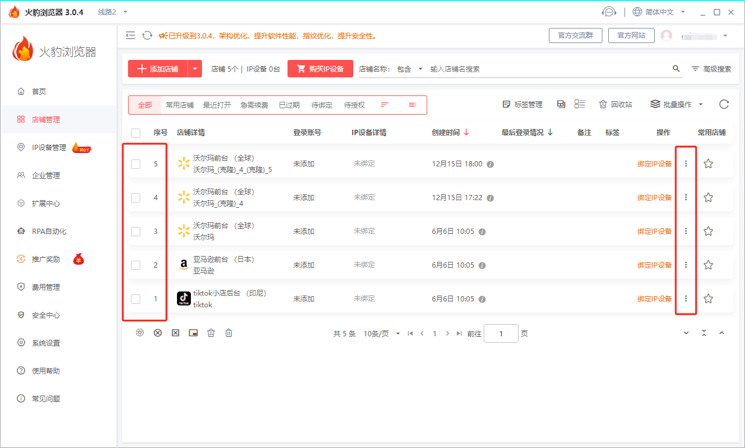The height and width of the screenshot is (448, 745).
Task: Open the customer service headset icon
Action: click(609, 12)
